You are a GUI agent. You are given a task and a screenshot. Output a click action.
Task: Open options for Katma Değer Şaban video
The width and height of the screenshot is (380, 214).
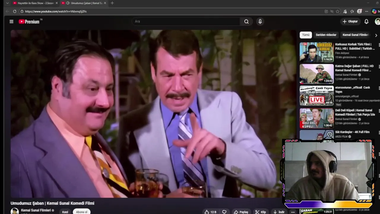379,67
